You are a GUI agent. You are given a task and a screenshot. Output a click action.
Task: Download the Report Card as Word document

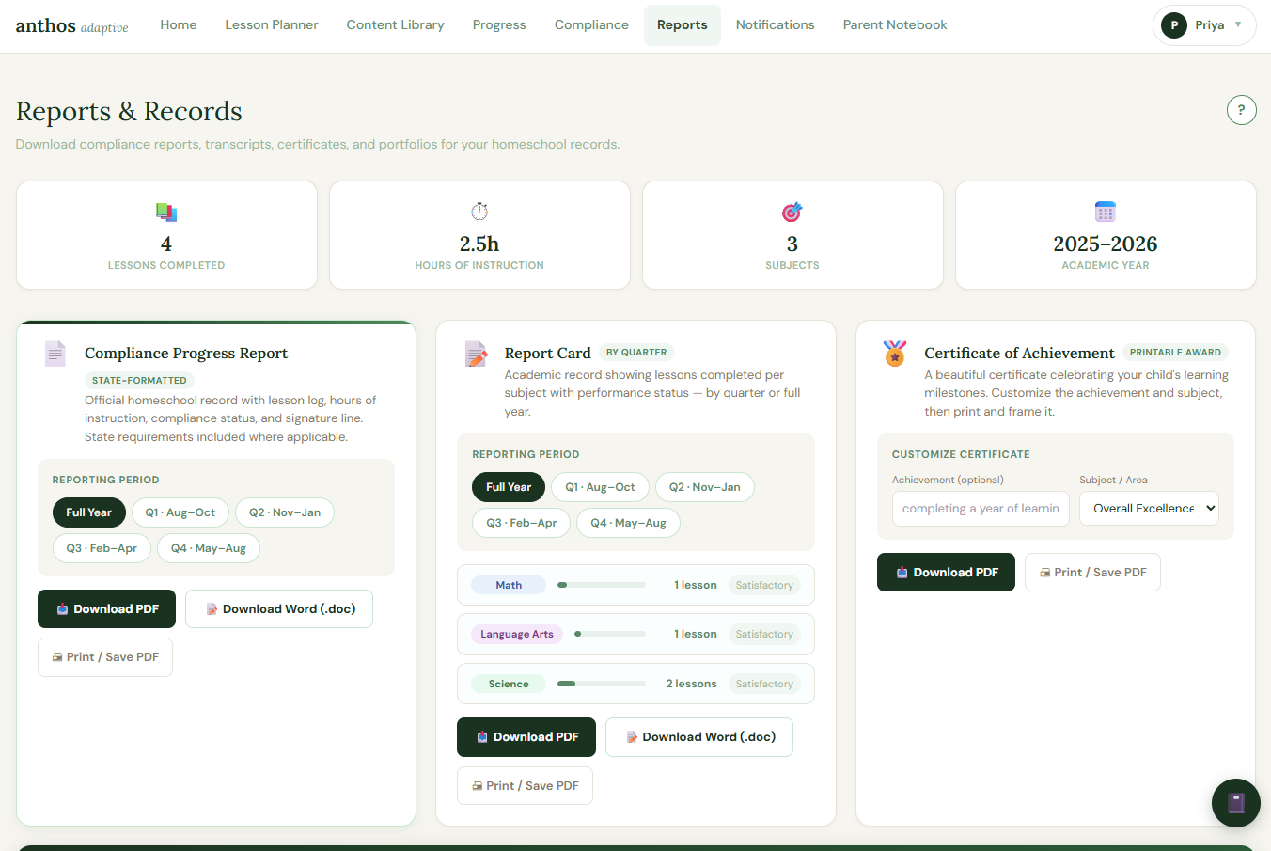pyautogui.click(x=698, y=737)
